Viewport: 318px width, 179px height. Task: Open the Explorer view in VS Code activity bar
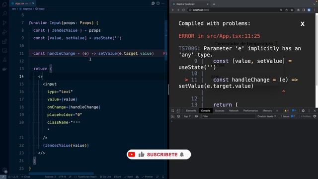(x=4, y=4)
